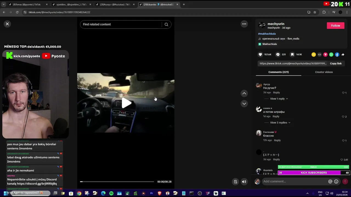The width and height of the screenshot is (351, 197).
Task: Click the Find related content search field
Action: tap(121, 24)
